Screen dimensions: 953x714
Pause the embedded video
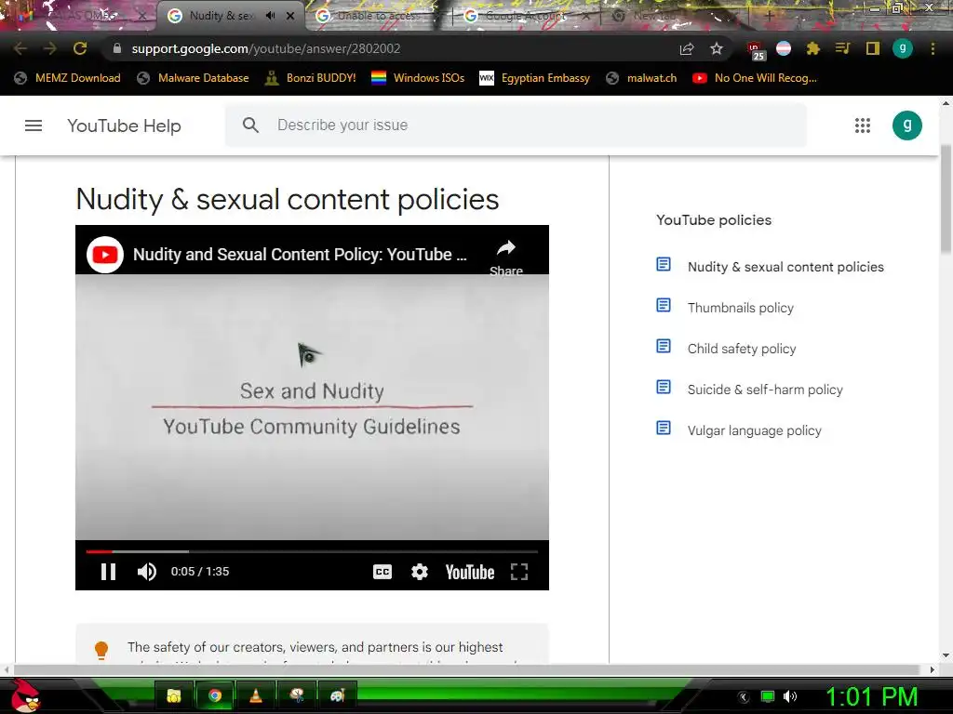108,572
